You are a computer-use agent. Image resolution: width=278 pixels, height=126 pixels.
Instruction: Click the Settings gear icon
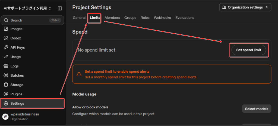pyautogui.click(x=6, y=103)
